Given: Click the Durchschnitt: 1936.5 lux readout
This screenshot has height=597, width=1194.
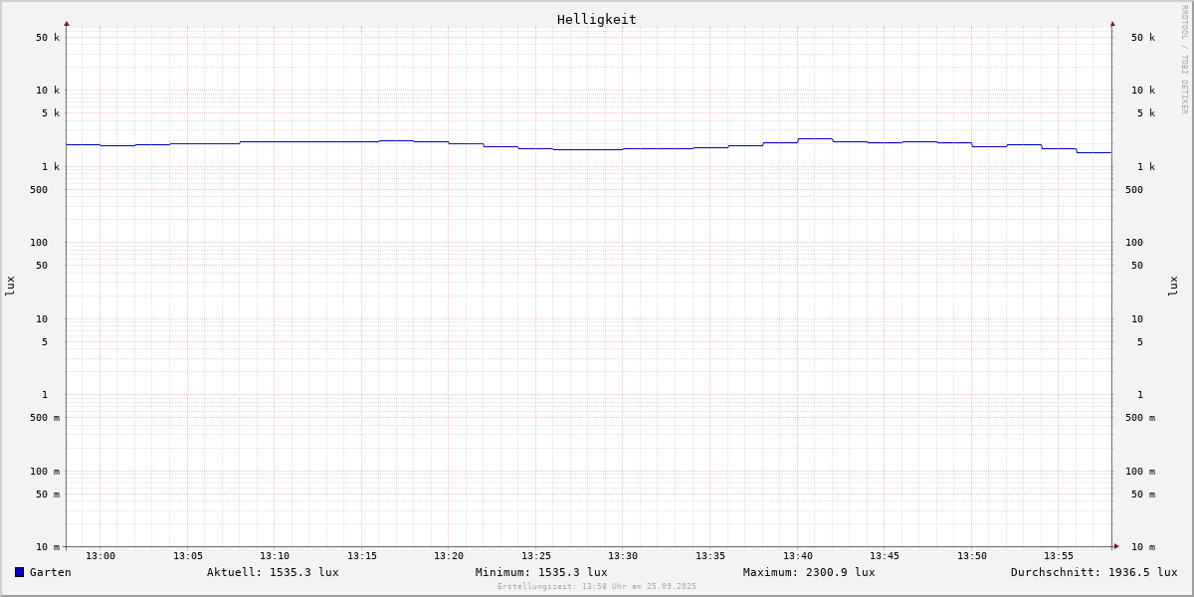Looking at the screenshot, I should [1094, 572].
